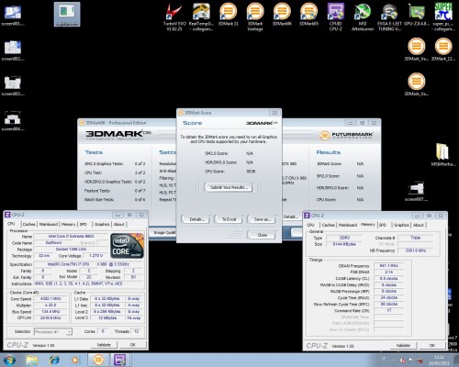
Task: Click the Windows Start orb
Action: 9,360
